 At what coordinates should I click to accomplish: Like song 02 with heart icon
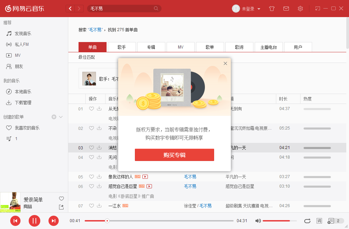[92, 128]
